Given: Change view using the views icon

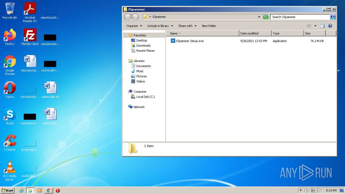Looking at the screenshot, I should [x=309, y=26].
